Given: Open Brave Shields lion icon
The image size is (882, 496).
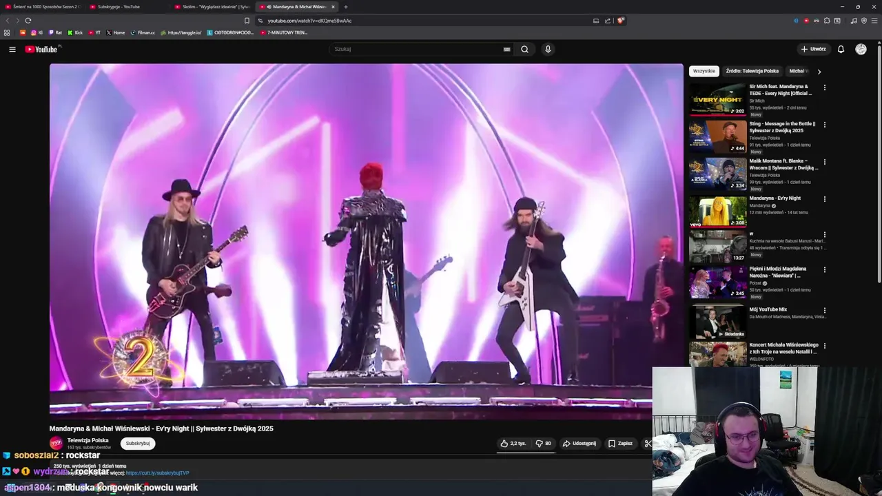Looking at the screenshot, I should (620, 21).
